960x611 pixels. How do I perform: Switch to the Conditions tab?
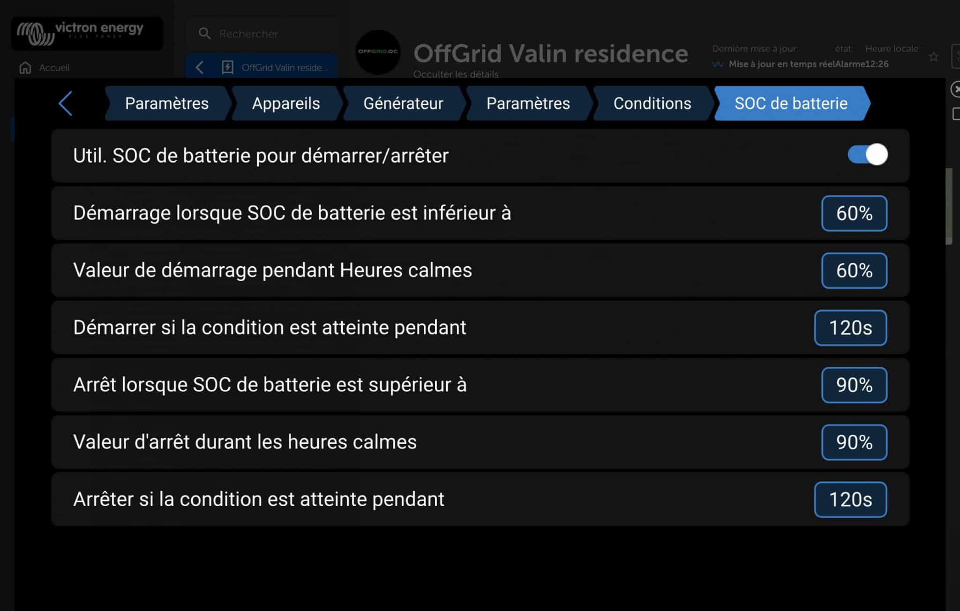tap(652, 103)
